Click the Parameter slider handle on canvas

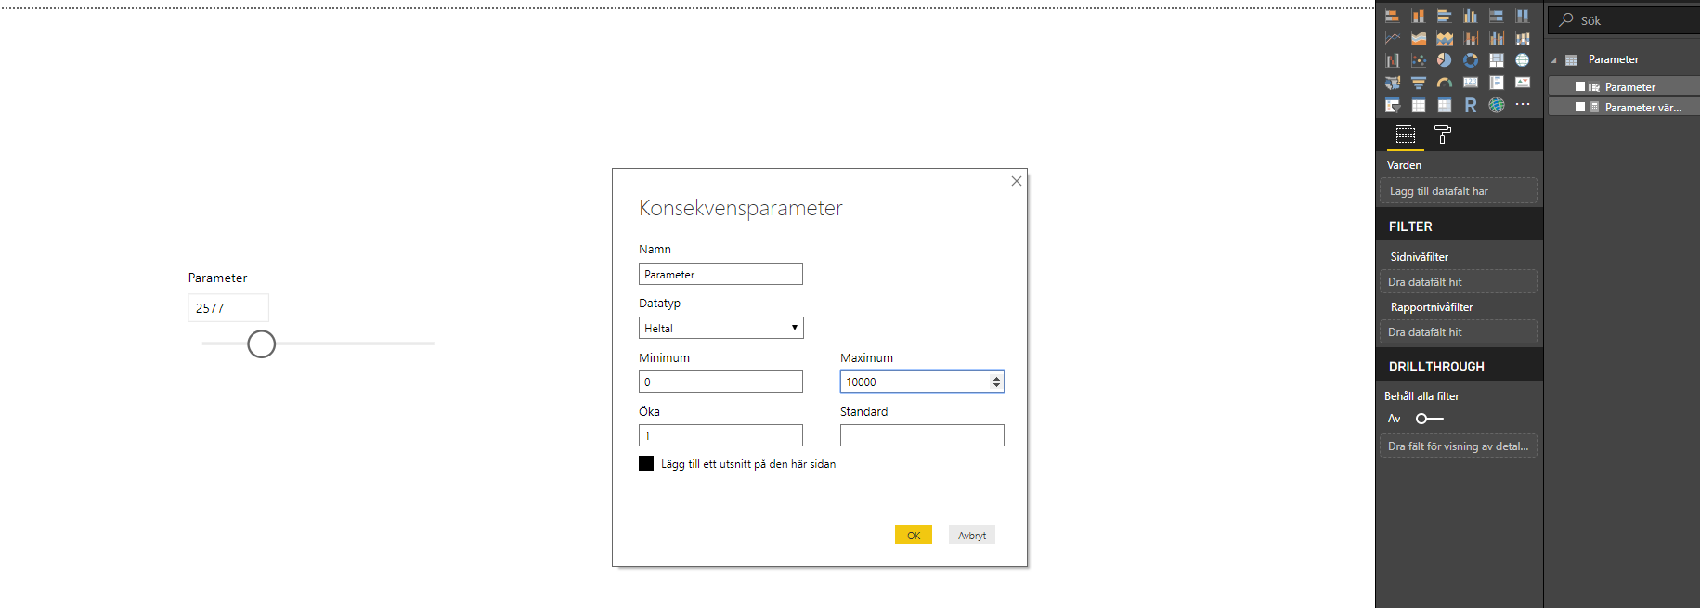[262, 343]
